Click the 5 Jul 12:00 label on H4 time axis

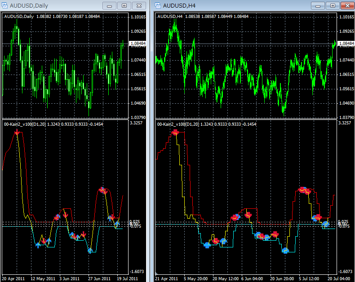pos(309,278)
